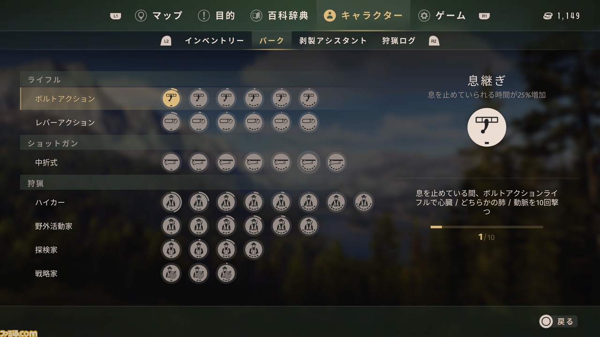Switch to 狩猟ログ sub-tab
The height and width of the screenshot is (337, 600).
coord(399,41)
